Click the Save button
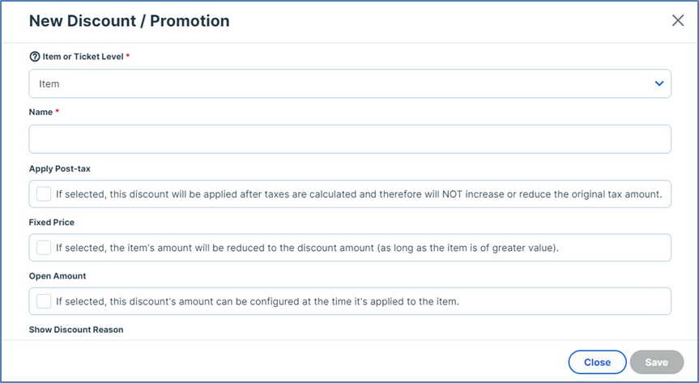 [x=656, y=362]
